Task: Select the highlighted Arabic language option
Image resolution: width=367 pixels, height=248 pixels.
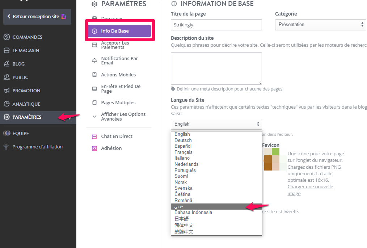Action: tap(216, 206)
